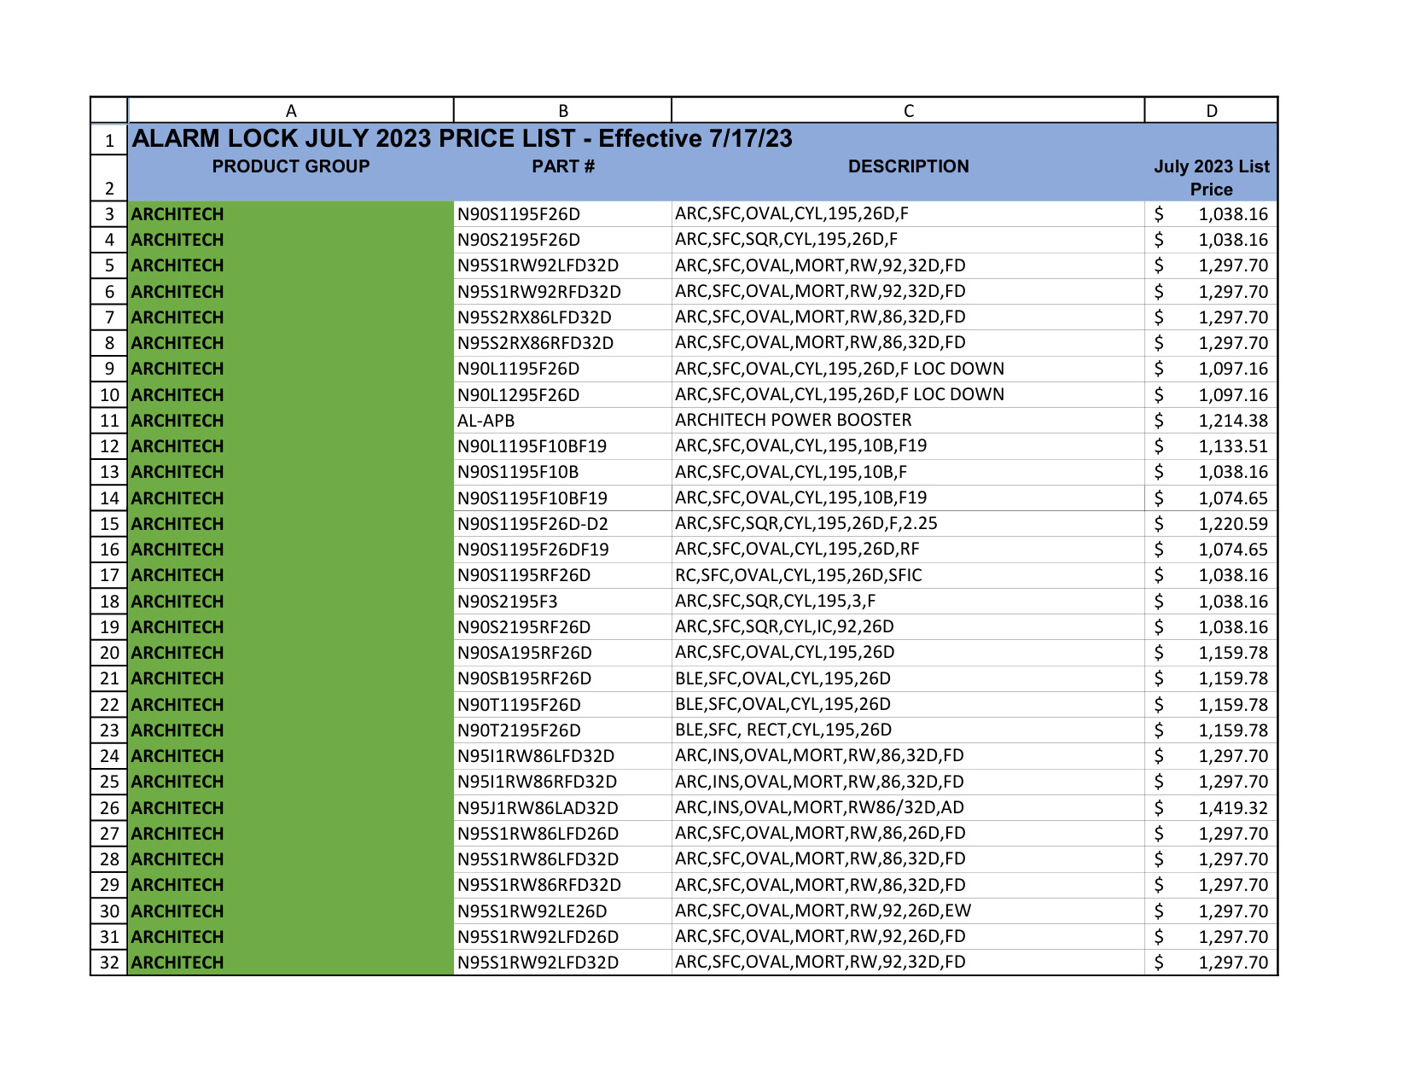
Task: Select part number N90SA195RF26D
Action: tap(562, 653)
